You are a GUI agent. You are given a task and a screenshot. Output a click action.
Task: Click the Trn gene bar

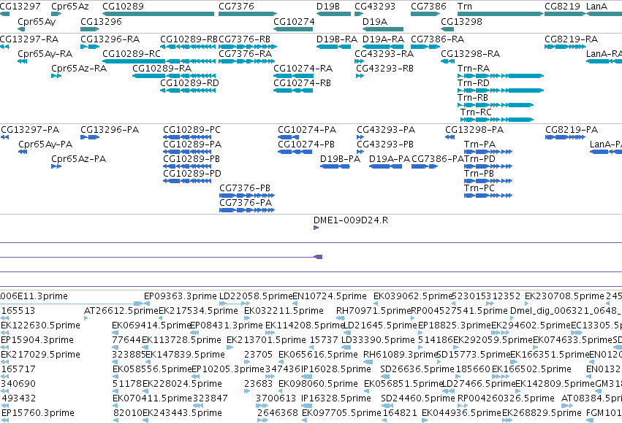pyautogui.click(x=501, y=14)
